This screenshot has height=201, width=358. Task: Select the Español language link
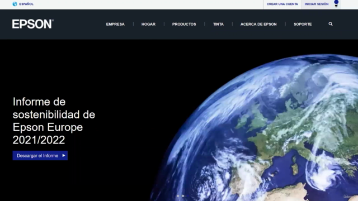[x=26, y=4]
